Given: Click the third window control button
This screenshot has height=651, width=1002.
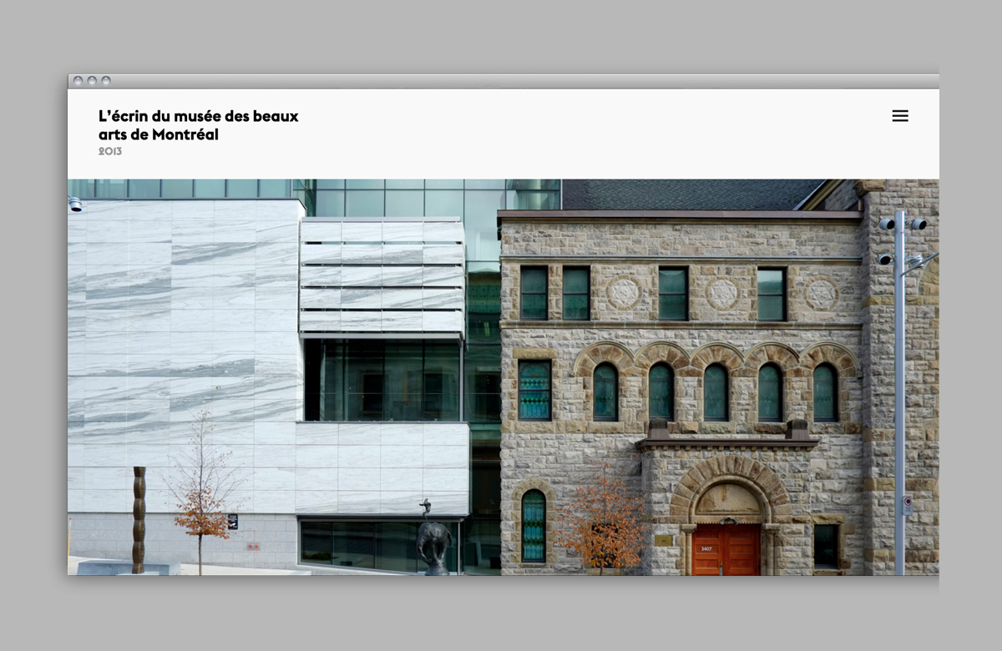Looking at the screenshot, I should click(106, 81).
